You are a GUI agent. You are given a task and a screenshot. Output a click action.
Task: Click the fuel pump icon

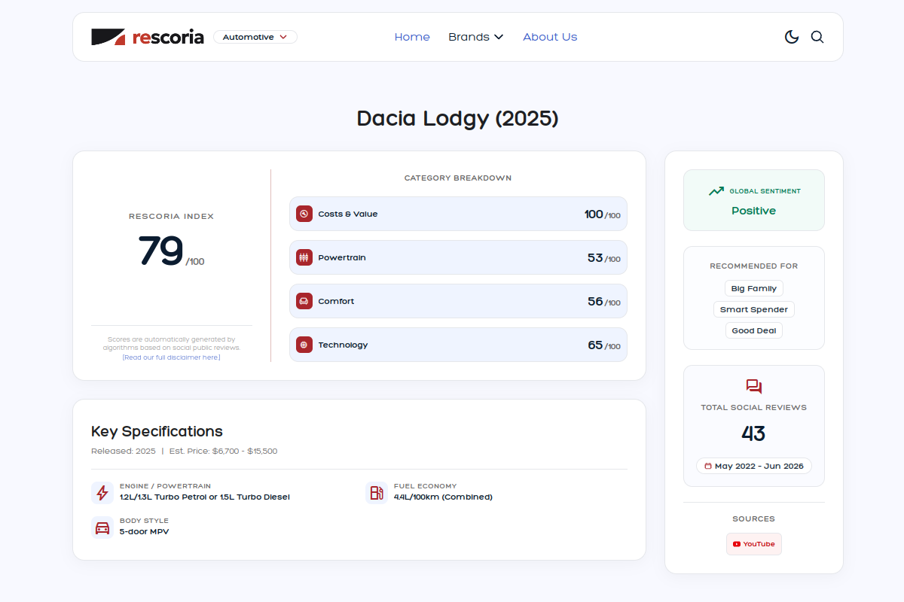point(376,493)
